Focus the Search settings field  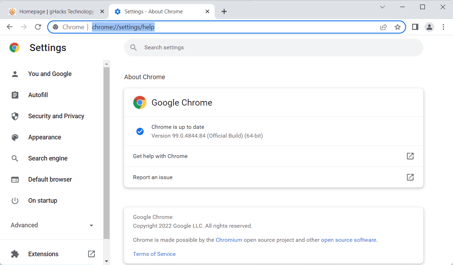(x=273, y=48)
